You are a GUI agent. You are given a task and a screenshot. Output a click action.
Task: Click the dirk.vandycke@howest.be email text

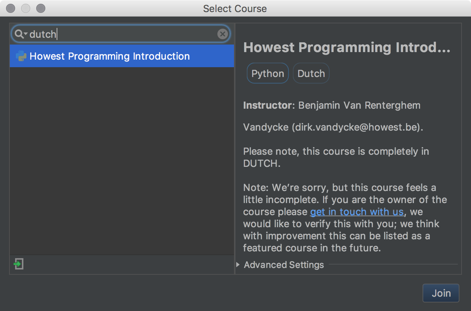[x=356, y=127]
